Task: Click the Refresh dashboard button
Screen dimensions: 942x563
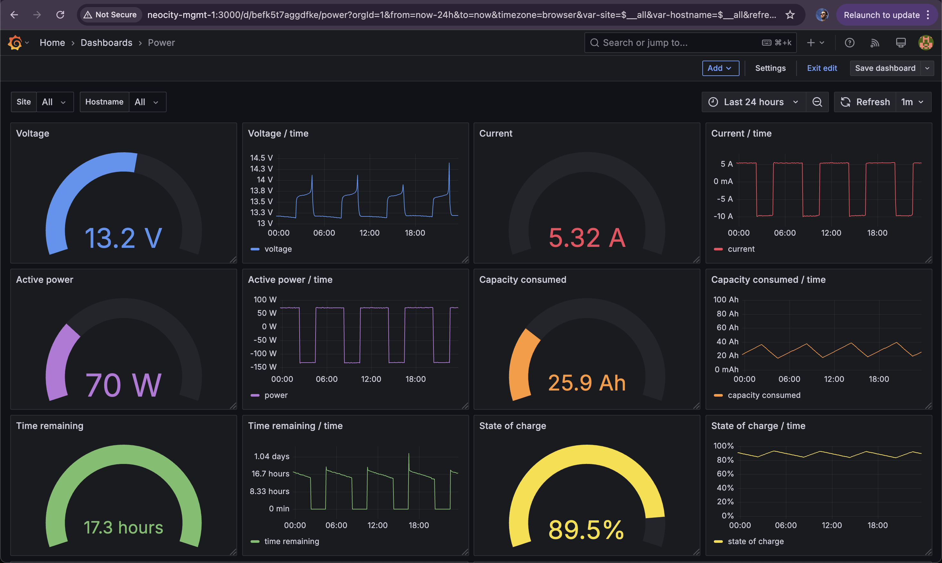Action: pyautogui.click(x=865, y=102)
